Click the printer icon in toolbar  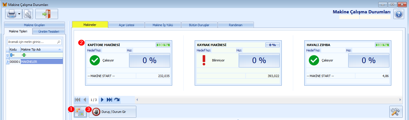11,14
